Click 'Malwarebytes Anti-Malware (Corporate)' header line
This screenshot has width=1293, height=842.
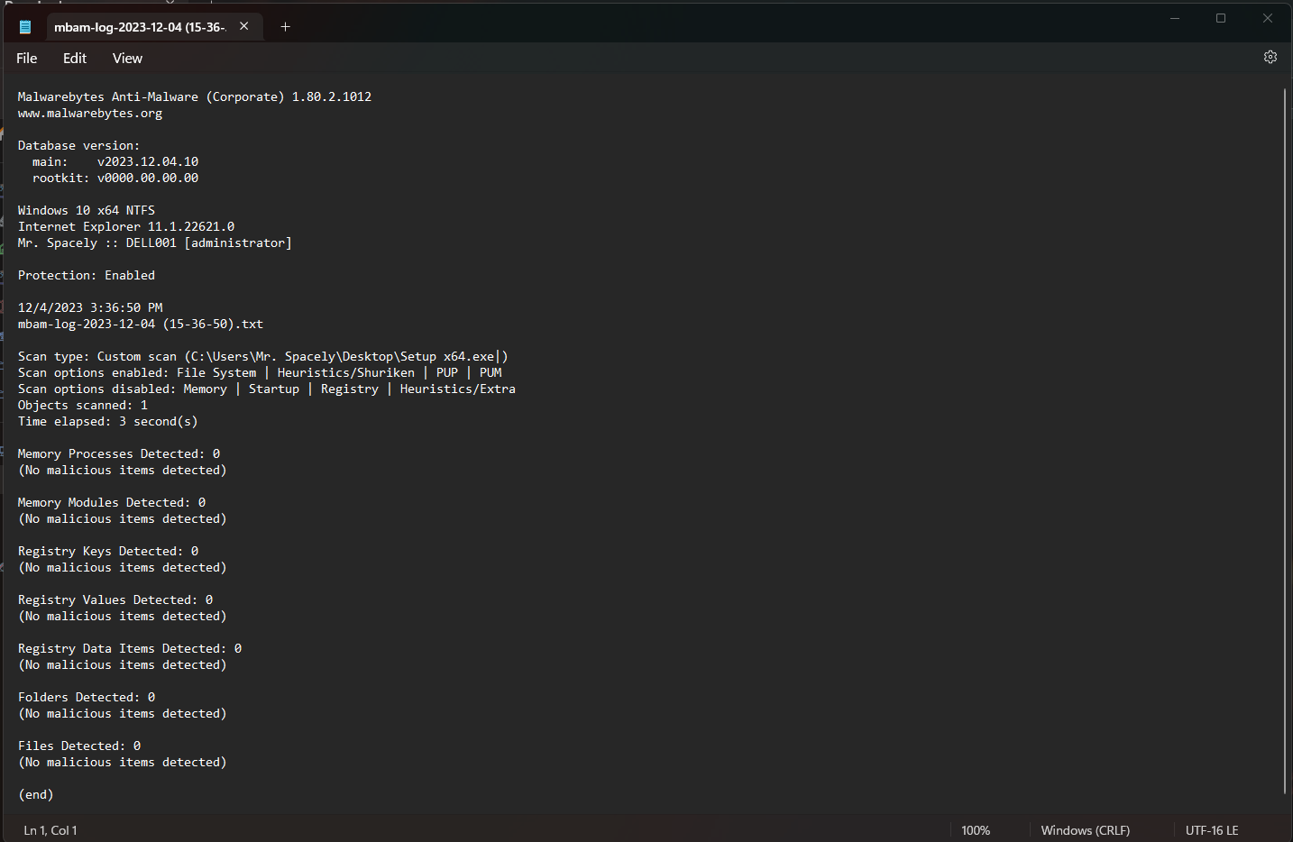coord(195,96)
